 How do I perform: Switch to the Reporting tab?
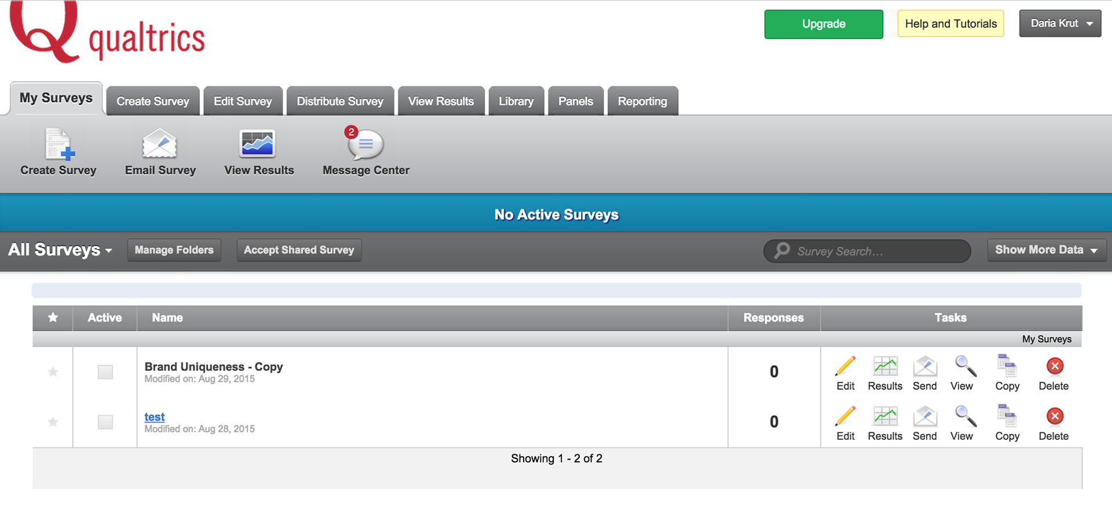pyautogui.click(x=642, y=101)
